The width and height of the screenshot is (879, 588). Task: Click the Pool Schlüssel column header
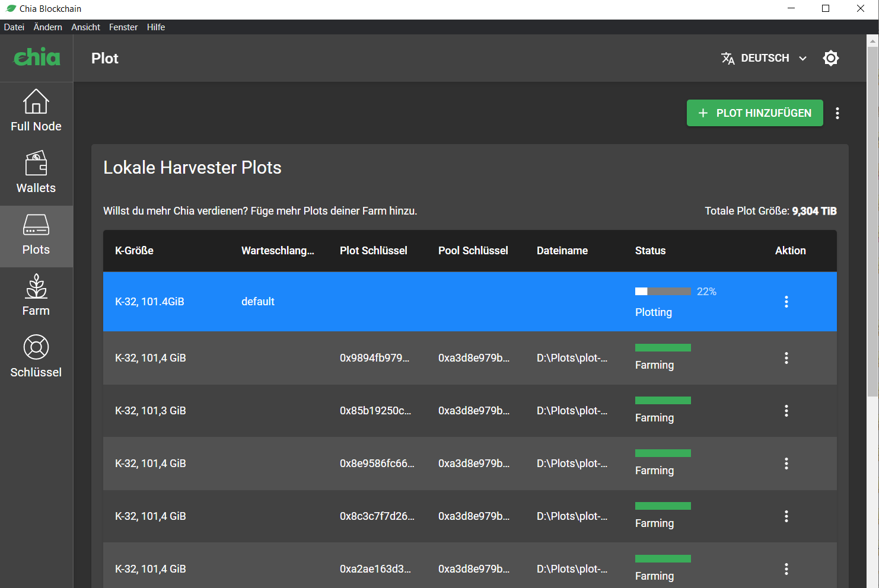click(473, 251)
